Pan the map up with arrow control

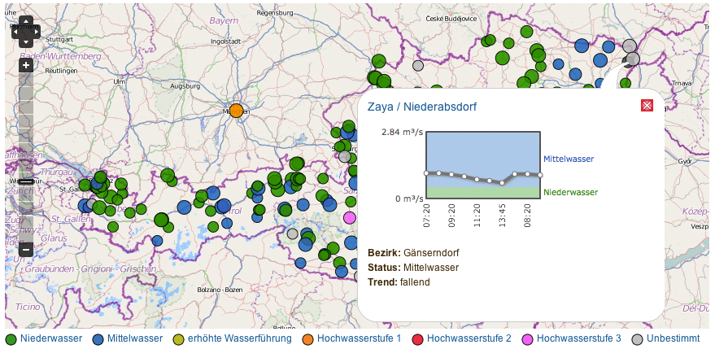(26, 22)
